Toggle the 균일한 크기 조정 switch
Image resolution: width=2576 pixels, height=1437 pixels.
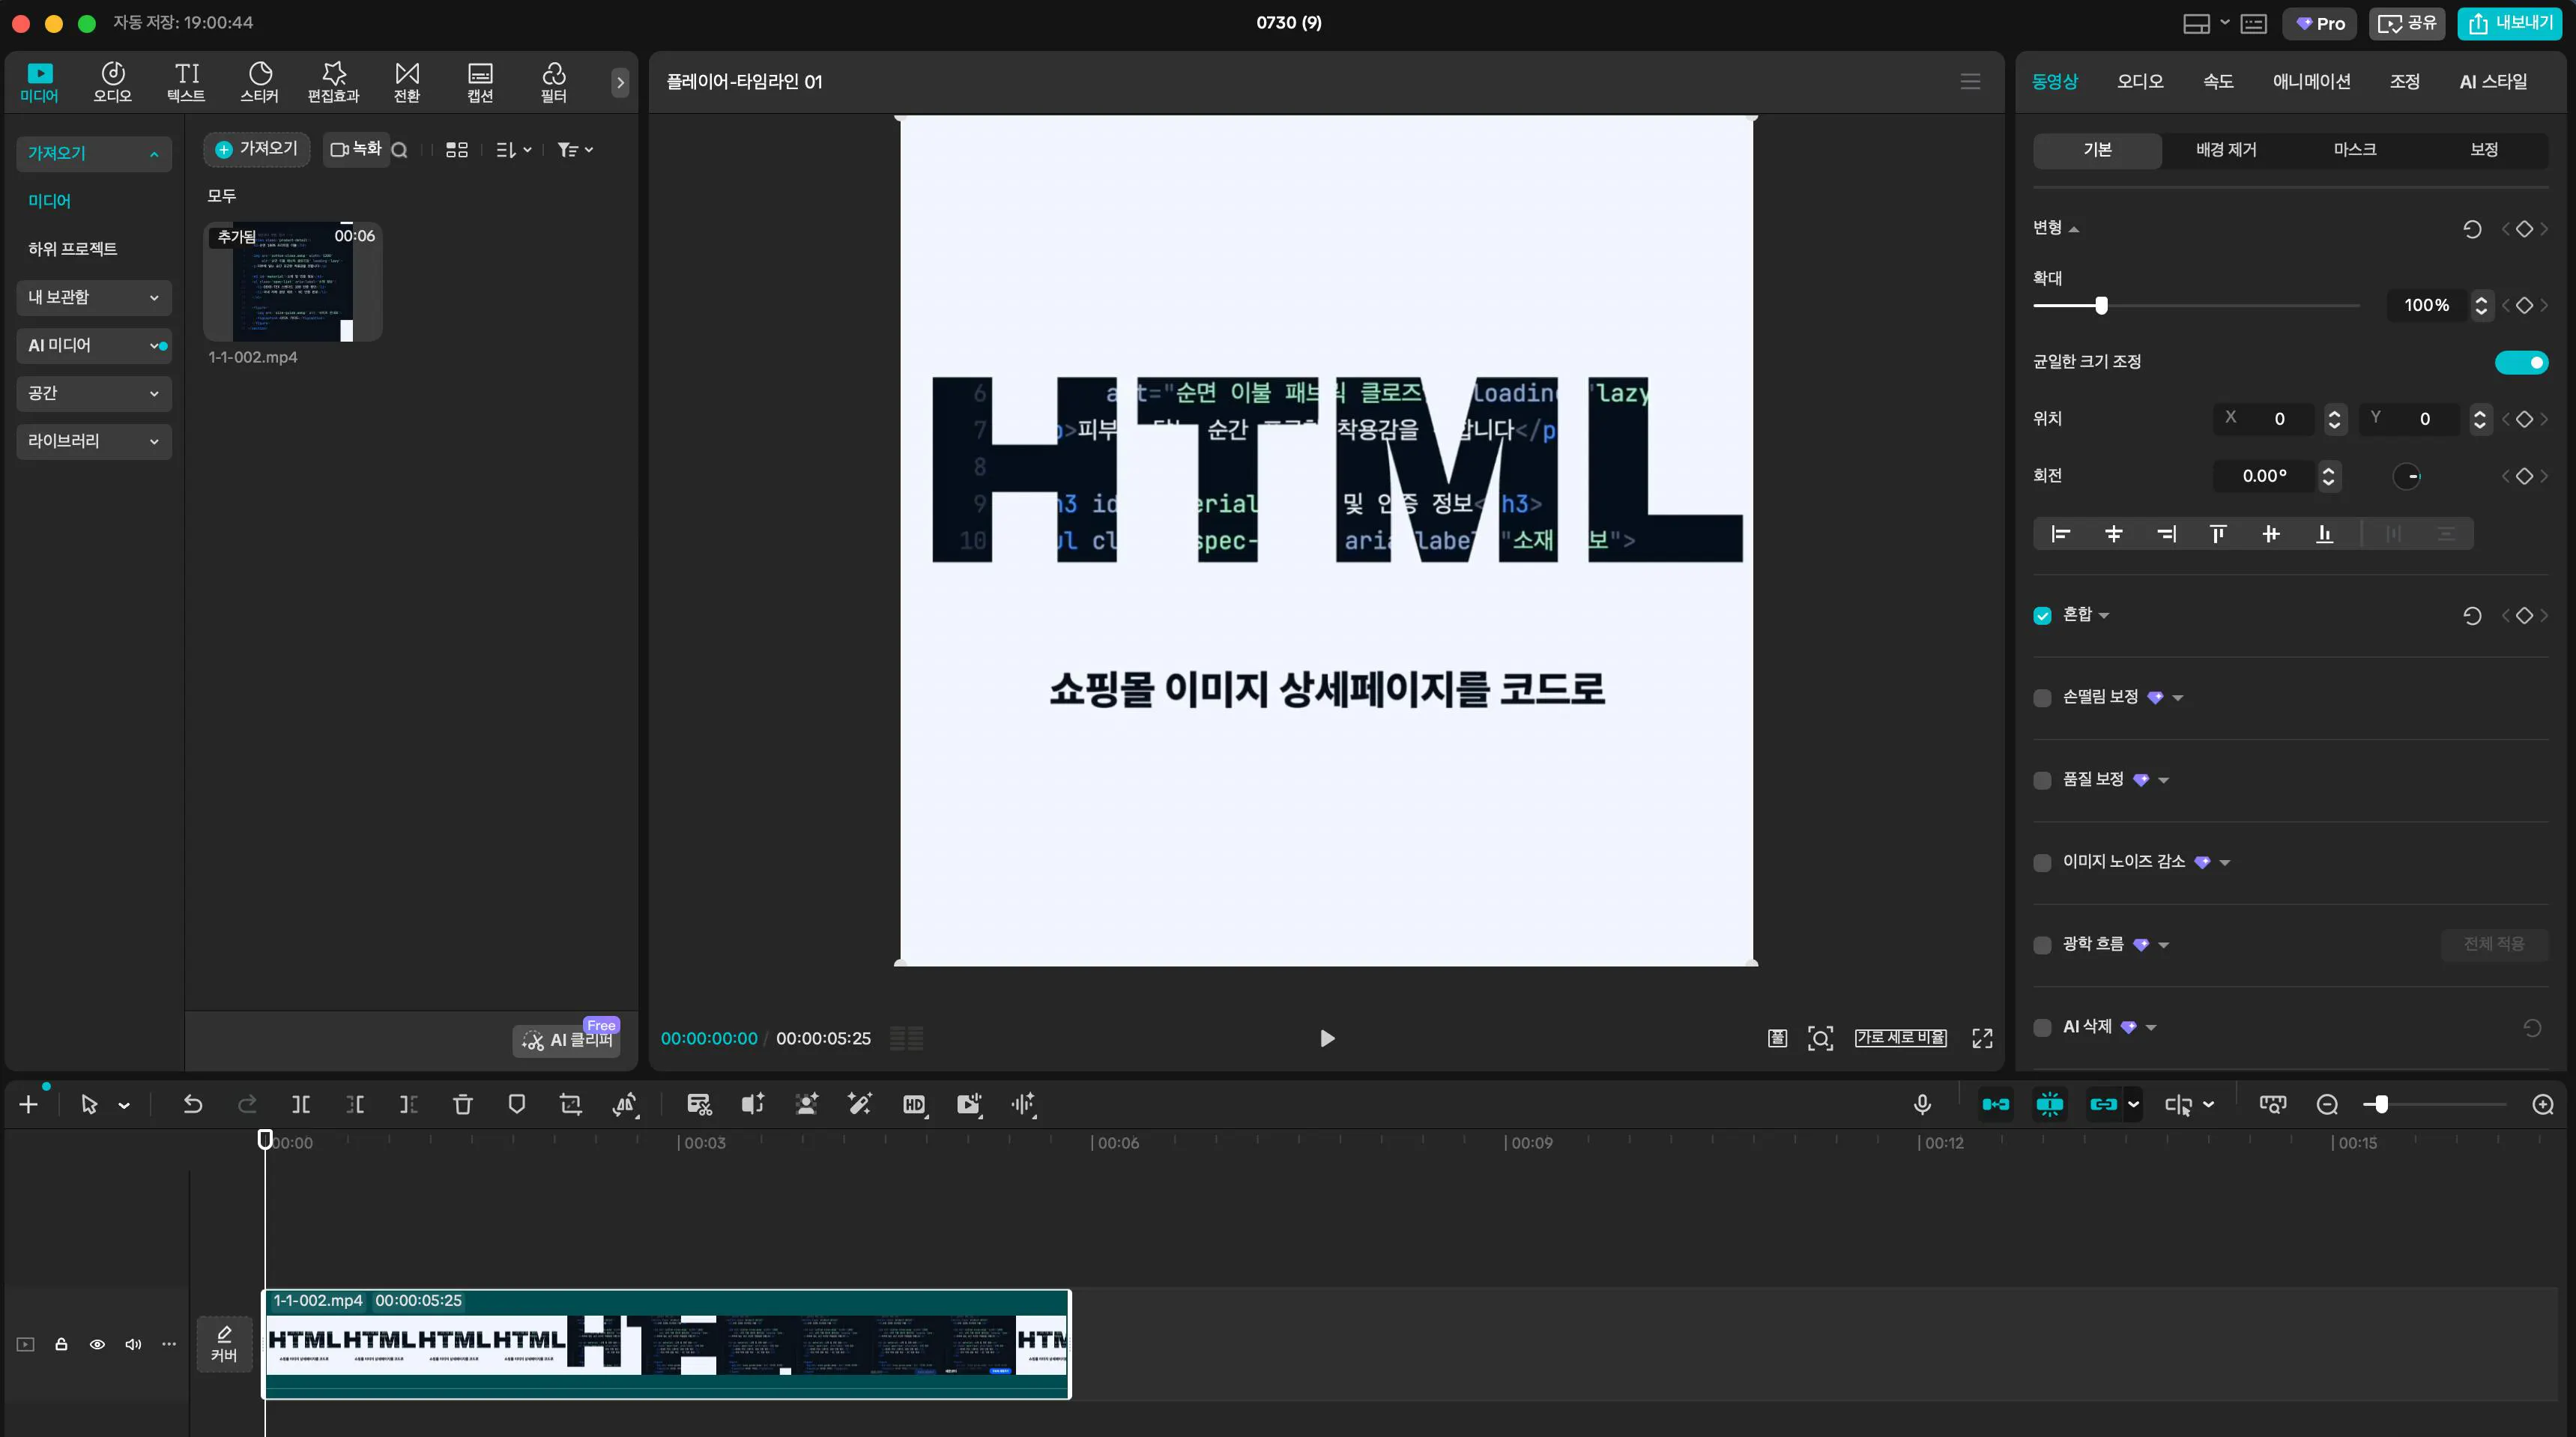click(x=2521, y=362)
